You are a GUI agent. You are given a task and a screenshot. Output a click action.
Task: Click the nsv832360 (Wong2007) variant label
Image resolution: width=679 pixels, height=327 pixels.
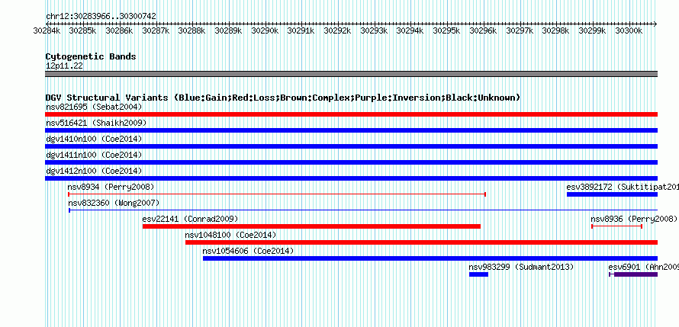tap(114, 203)
